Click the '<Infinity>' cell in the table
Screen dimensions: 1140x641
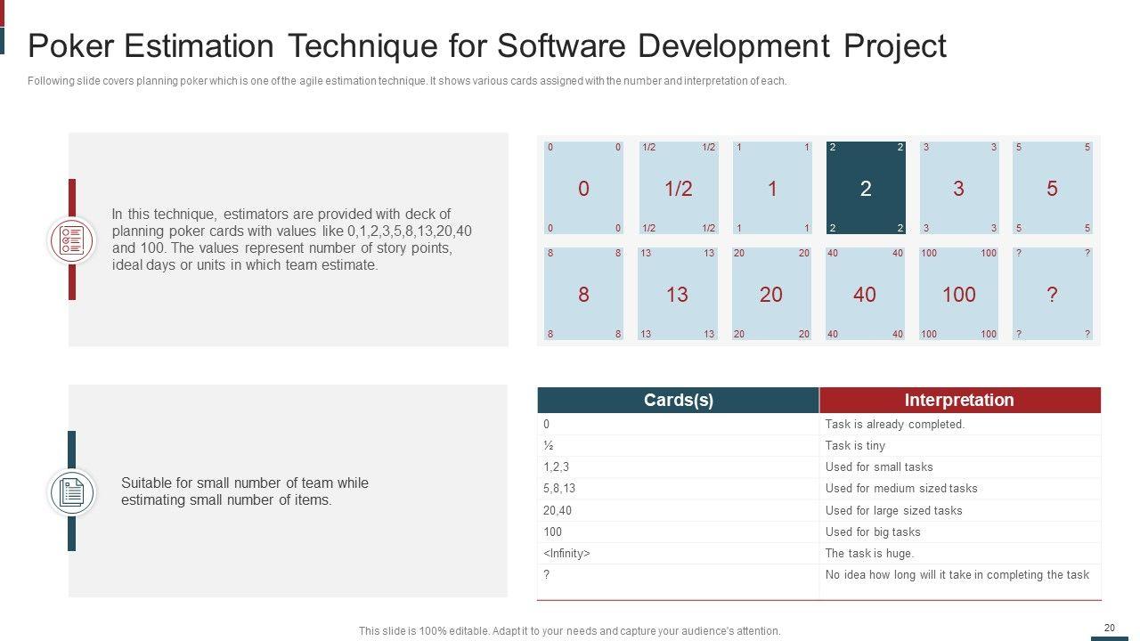[x=678, y=554]
